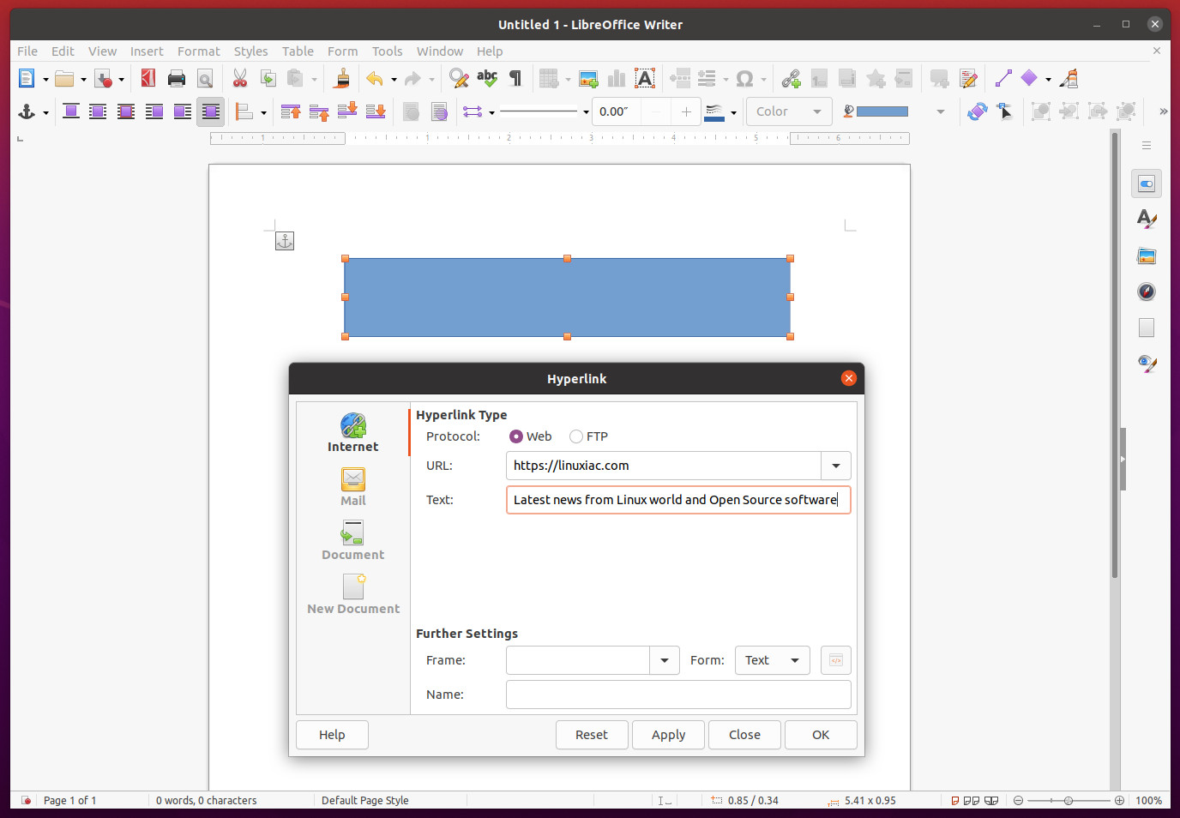This screenshot has width=1180, height=818.
Task: Click the Insert Line icon
Action: coord(1003,79)
